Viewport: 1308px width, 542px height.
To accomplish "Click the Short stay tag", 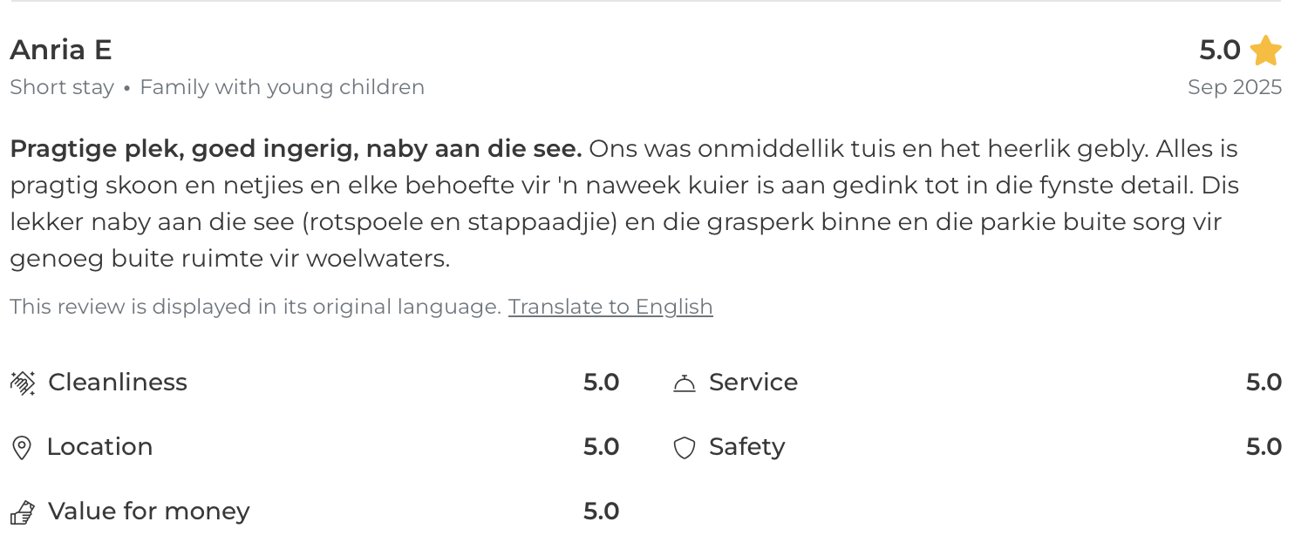I will [62, 87].
